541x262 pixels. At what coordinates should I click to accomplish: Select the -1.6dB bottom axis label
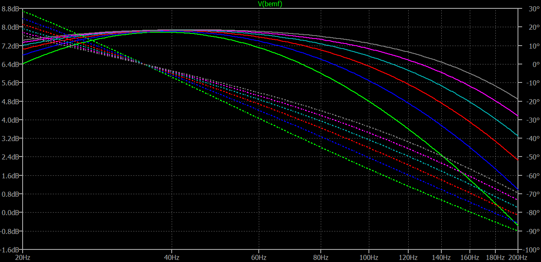click(10, 249)
